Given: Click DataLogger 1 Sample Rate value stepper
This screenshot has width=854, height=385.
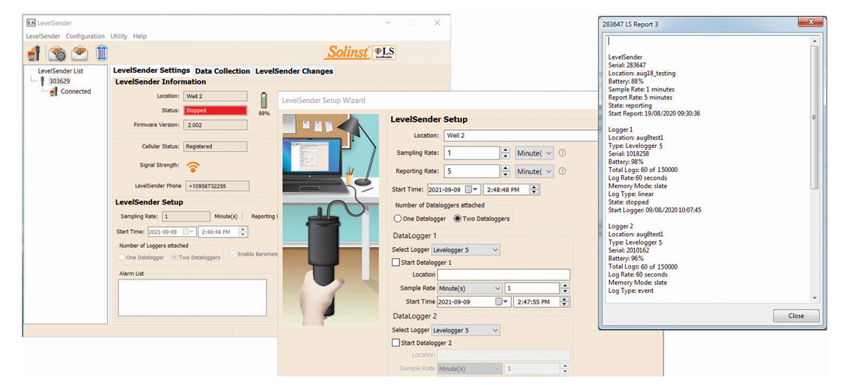Looking at the screenshot, I should [x=564, y=288].
